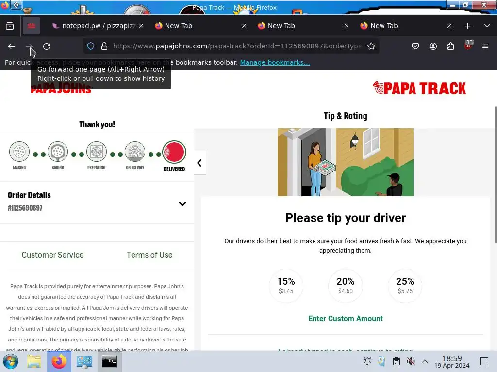Open the Customer Service link
Image resolution: width=497 pixels, height=372 pixels.
tap(52, 255)
